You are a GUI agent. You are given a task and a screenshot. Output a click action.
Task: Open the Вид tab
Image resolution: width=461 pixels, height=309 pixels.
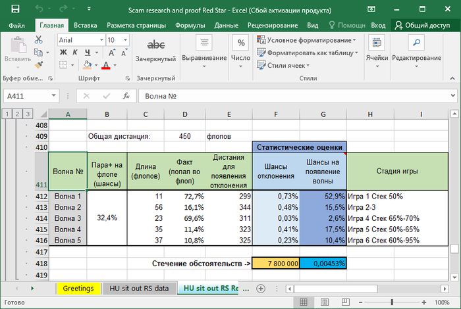[313, 26]
